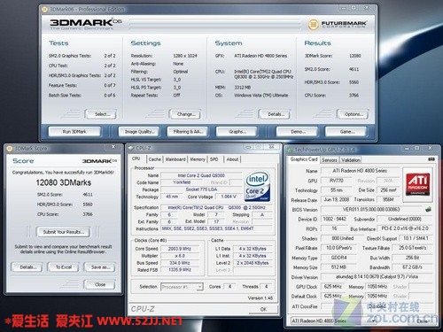This screenshot has height=332, width=443.
Task: Click the 12080 3DMarks score text
Action: click(x=64, y=182)
